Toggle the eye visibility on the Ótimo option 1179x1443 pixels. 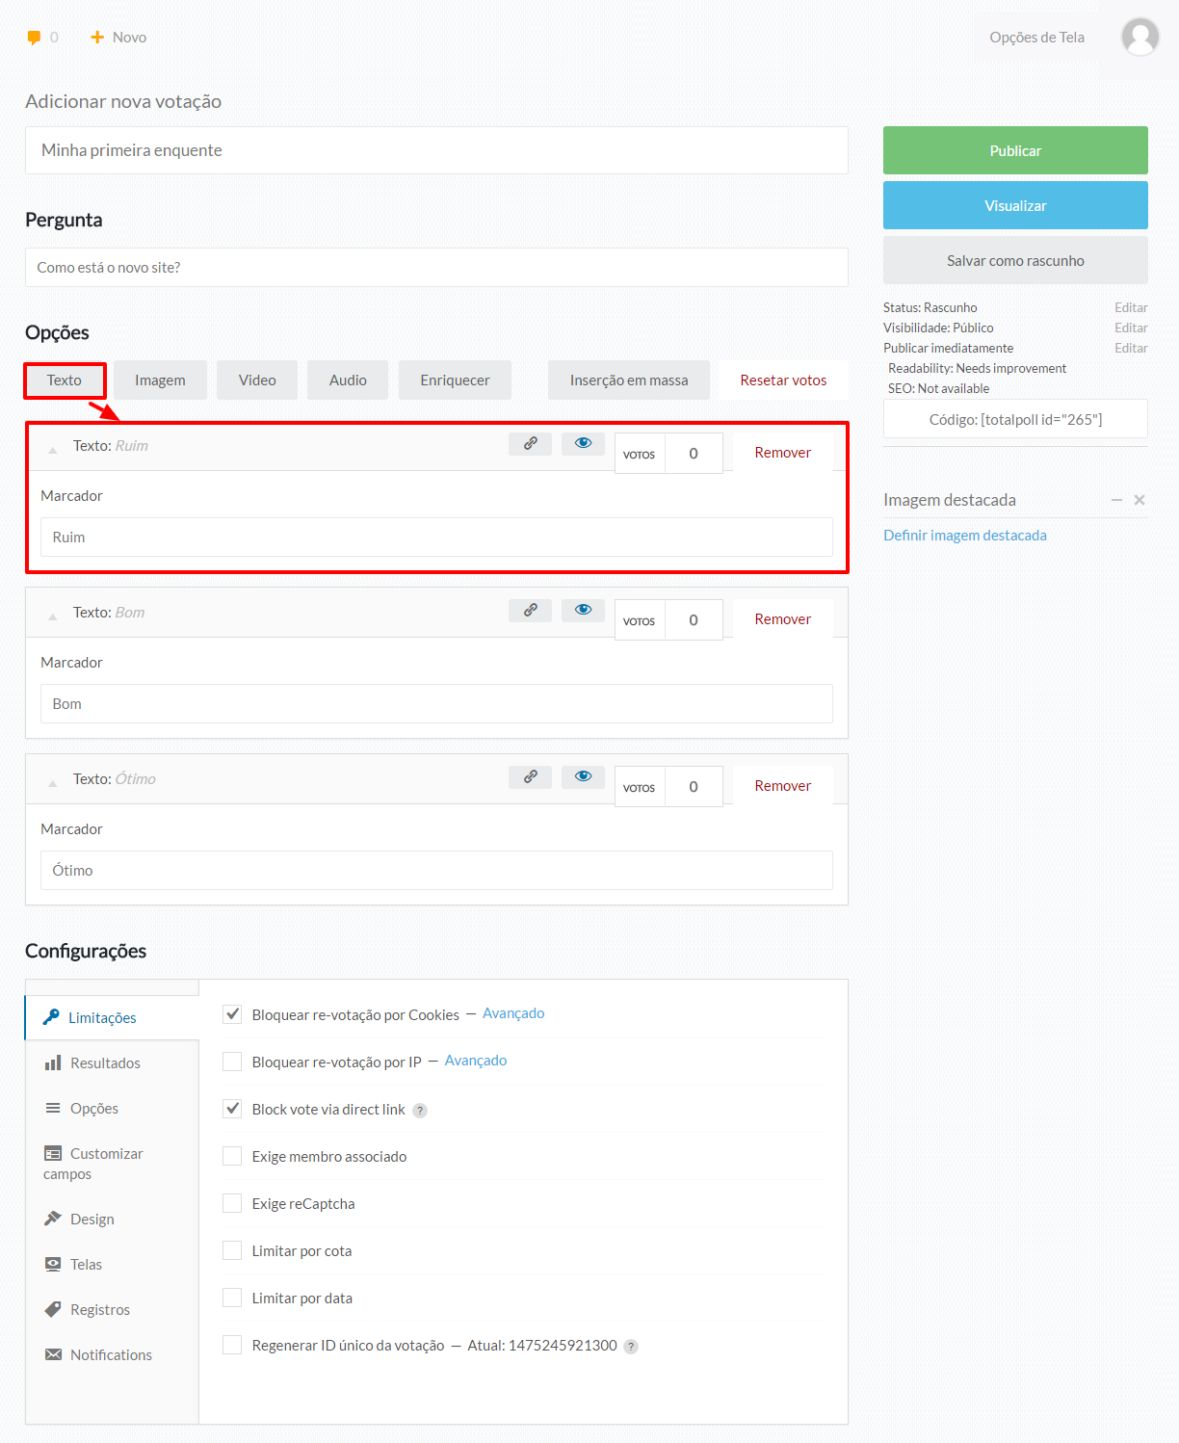point(583,777)
